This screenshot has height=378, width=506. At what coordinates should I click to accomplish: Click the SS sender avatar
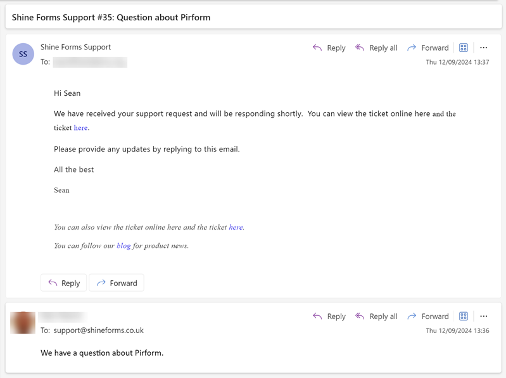(x=23, y=54)
